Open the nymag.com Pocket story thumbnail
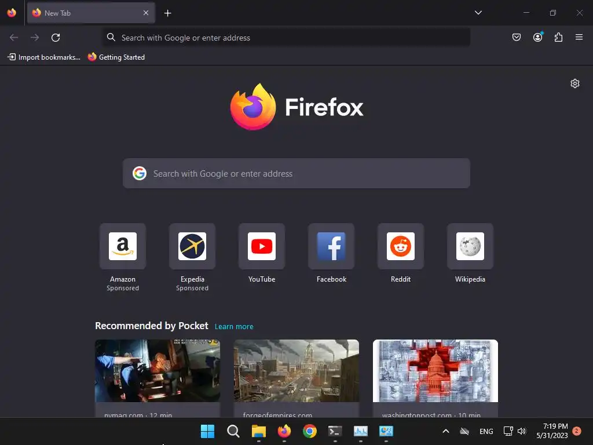 [x=158, y=371]
